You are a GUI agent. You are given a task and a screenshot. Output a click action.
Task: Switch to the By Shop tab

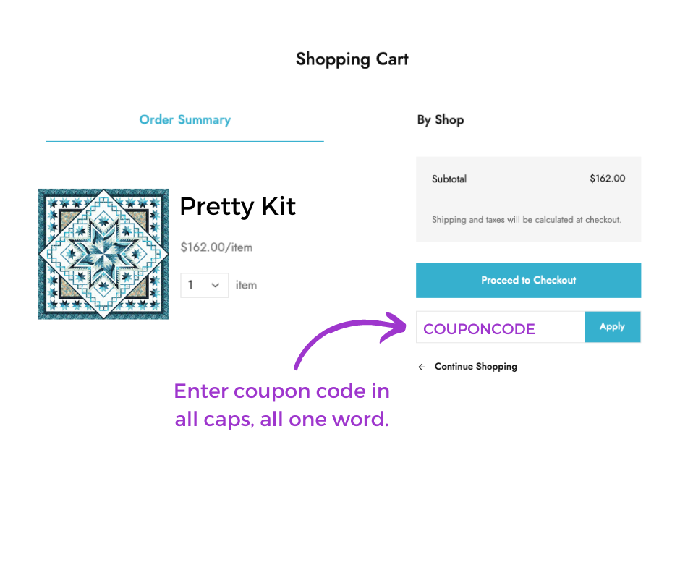[x=441, y=120]
